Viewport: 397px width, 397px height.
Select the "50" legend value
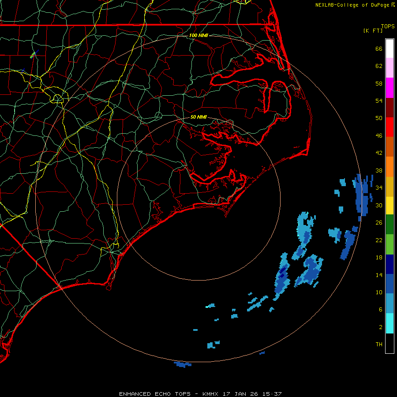(379, 118)
